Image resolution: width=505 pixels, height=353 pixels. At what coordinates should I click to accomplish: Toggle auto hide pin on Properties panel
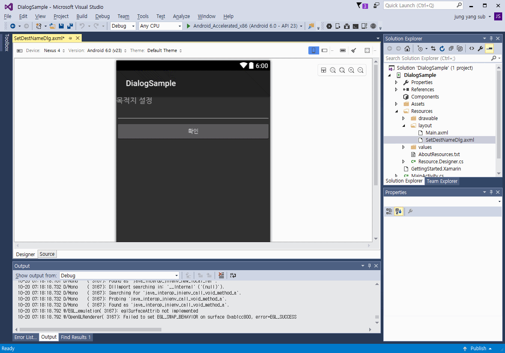491,193
